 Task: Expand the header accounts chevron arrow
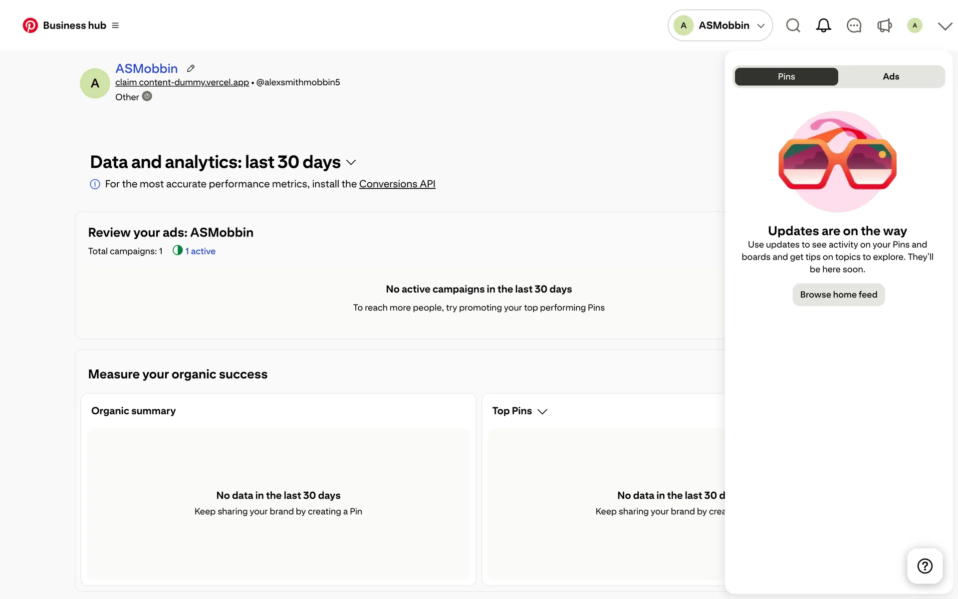click(945, 26)
